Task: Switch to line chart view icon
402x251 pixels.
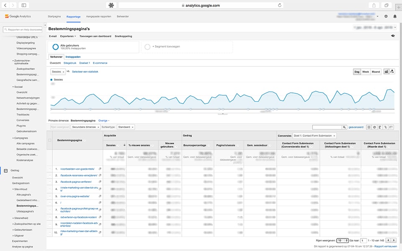Action: 387,72
